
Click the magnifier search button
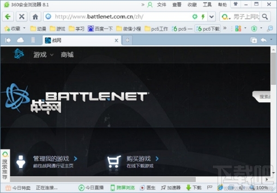(x=265, y=17)
